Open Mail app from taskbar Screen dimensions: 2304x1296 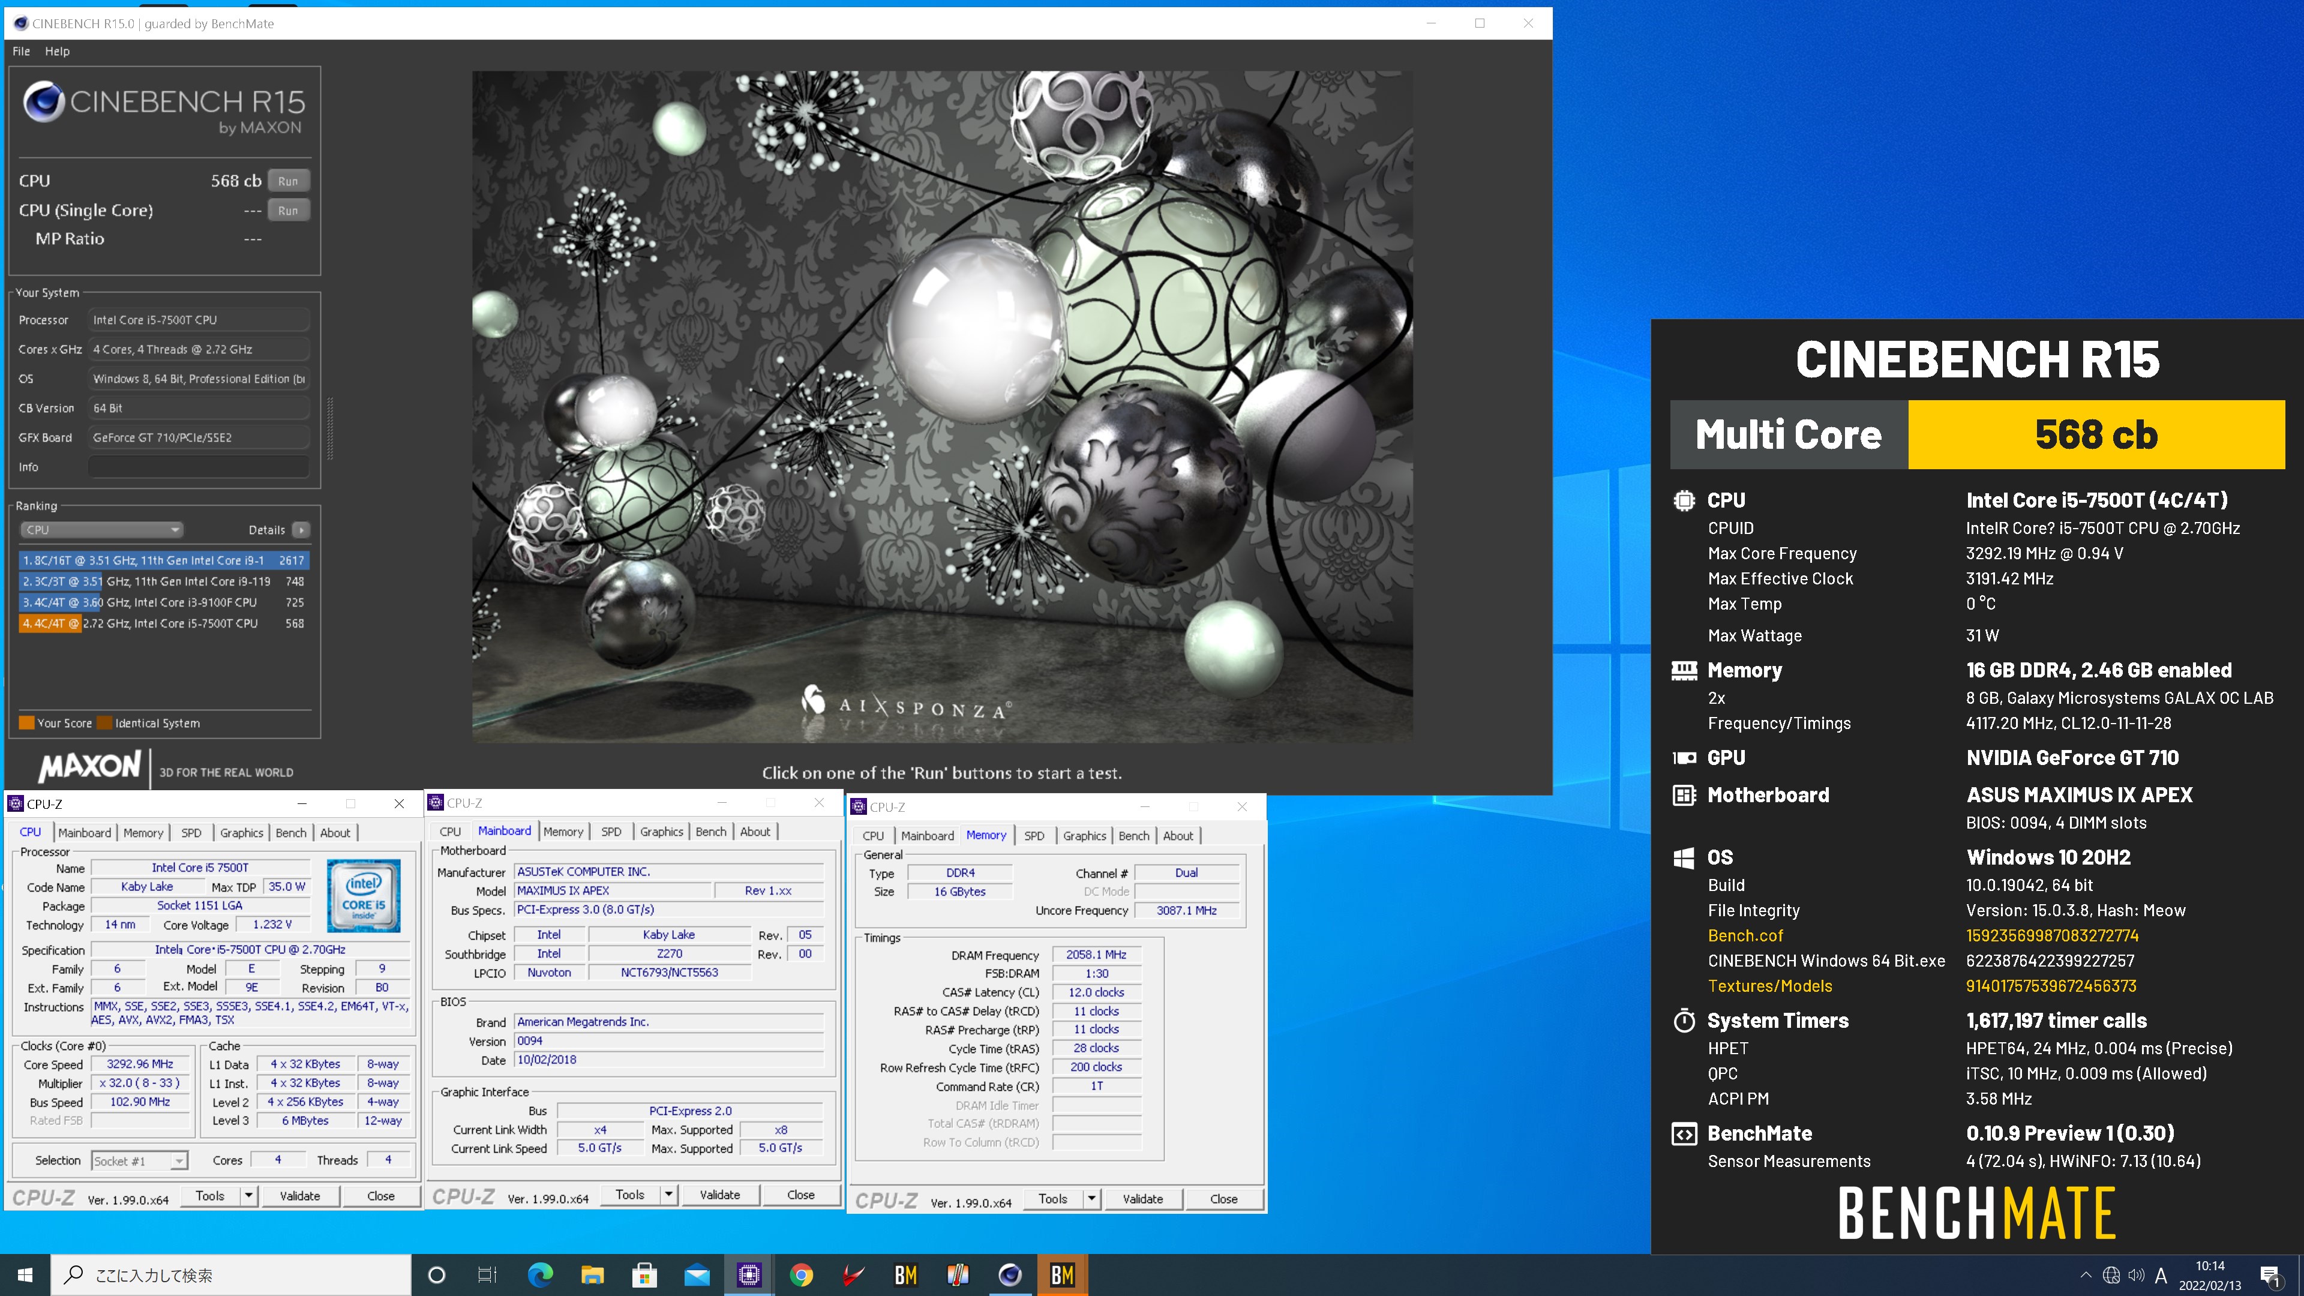697,1274
